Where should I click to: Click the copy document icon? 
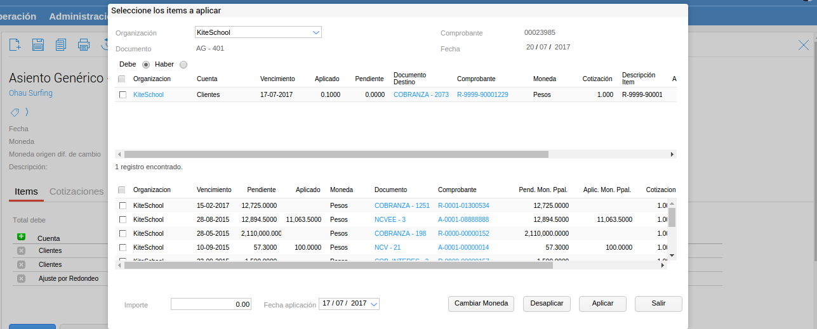[61, 44]
